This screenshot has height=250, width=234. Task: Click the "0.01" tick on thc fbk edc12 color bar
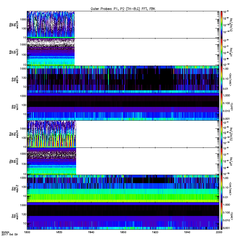pos(226,197)
